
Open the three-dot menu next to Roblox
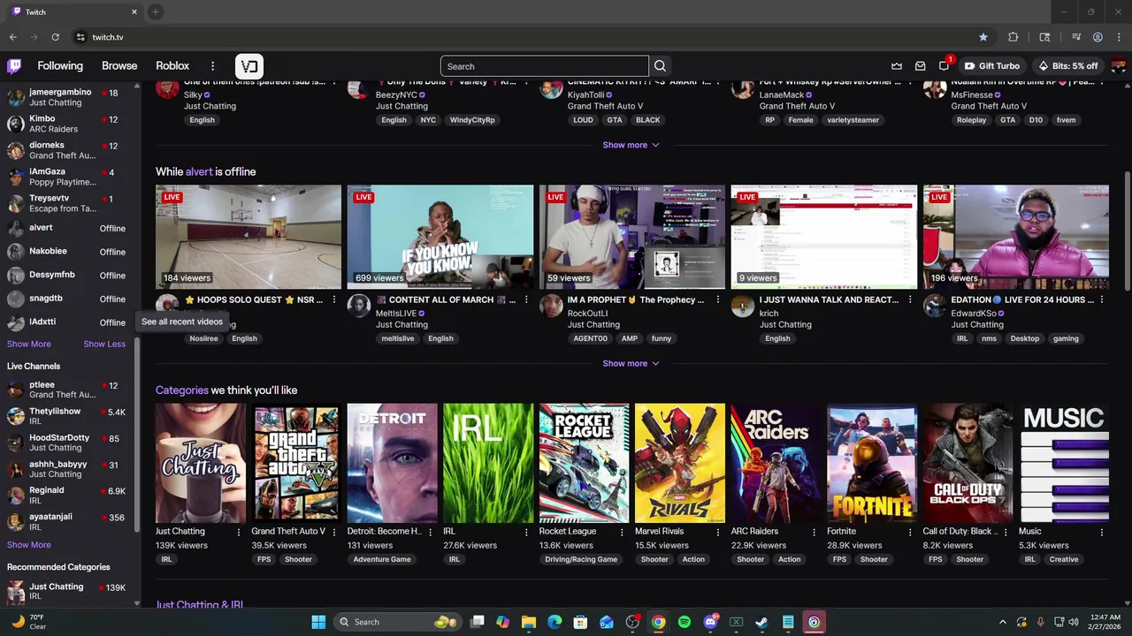click(x=212, y=66)
